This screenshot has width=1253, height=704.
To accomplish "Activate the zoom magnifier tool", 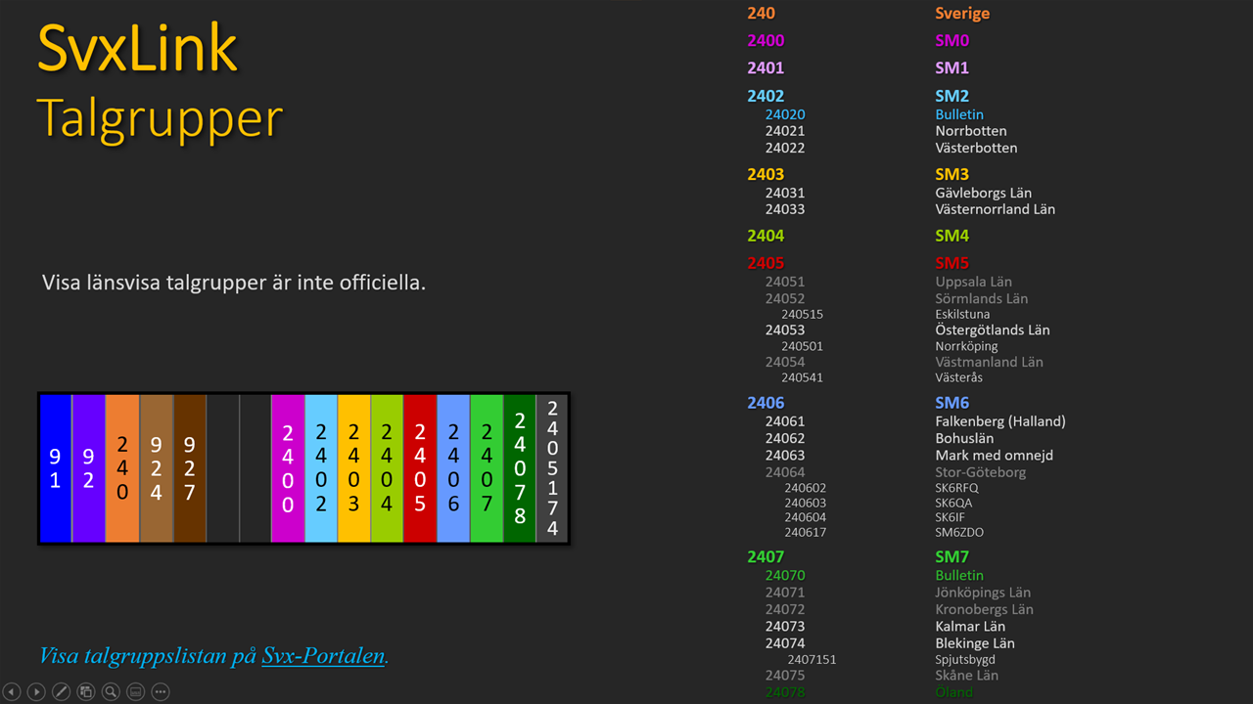I will (x=111, y=692).
